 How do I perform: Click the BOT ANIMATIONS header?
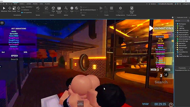(x=19, y=29)
